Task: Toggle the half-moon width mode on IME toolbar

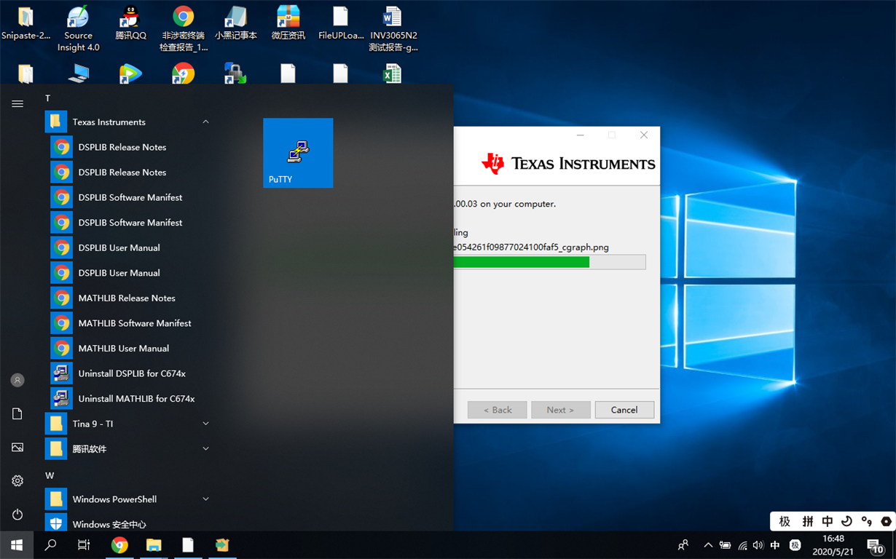Action: coord(846,521)
